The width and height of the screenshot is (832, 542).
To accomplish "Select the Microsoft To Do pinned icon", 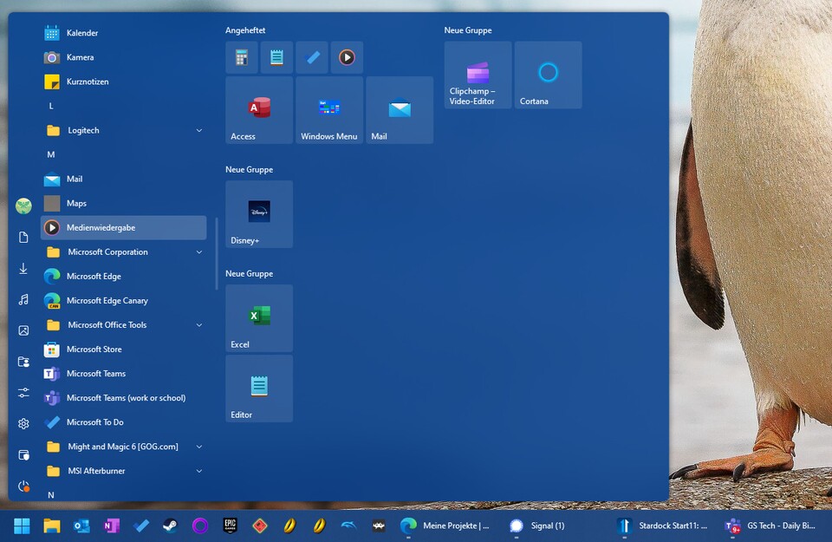I will [312, 57].
